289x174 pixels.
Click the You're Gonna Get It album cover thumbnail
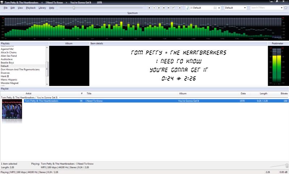point(12,109)
